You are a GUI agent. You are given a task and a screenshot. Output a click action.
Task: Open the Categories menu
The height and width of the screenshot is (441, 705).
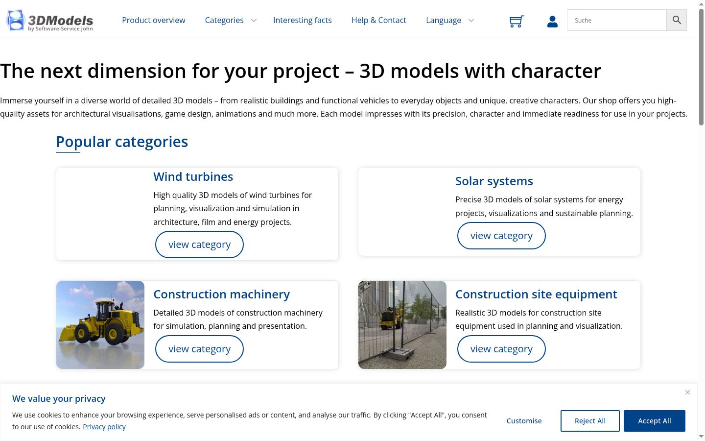[x=224, y=20]
